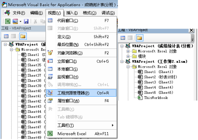Screen dimensions: 198x140
Task: Collapse the VBAProject root in left panel
Action: 5,44
